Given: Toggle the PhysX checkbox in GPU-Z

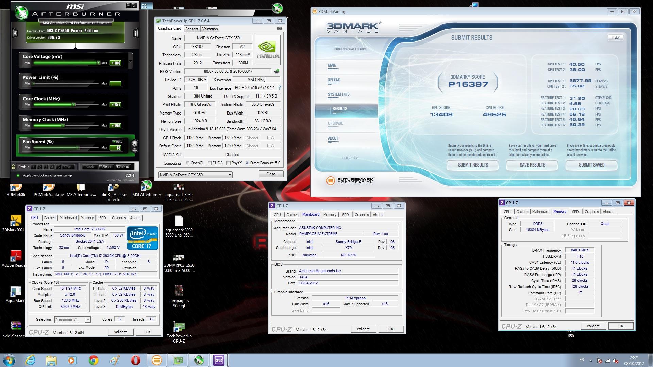Looking at the screenshot, I should pos(229,163).
